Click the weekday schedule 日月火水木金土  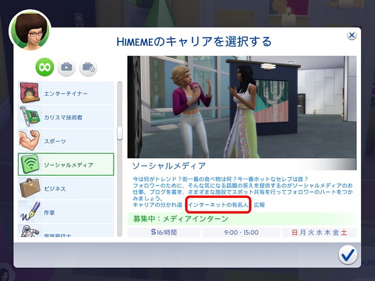coord(319,232)
